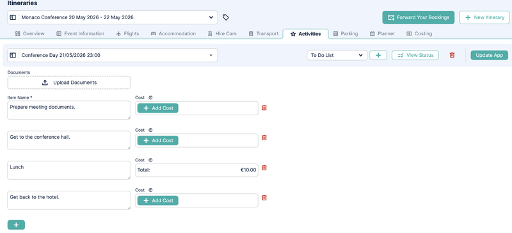
Task: Delete the Lunch item
Action: tap(264, 168)
